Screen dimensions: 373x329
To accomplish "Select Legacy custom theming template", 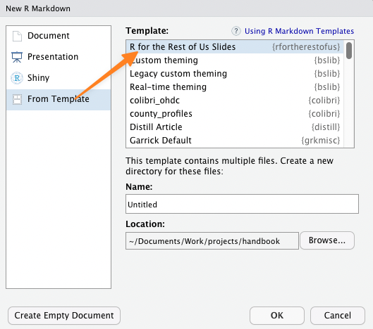I will [x=235, y=74].
